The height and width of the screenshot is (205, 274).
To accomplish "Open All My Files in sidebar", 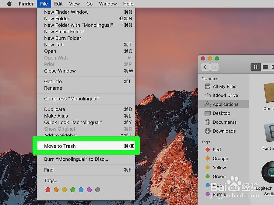I will click(x=224, y=86).
